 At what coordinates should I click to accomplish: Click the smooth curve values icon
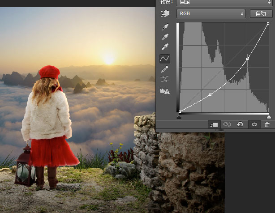pos(165,79)
